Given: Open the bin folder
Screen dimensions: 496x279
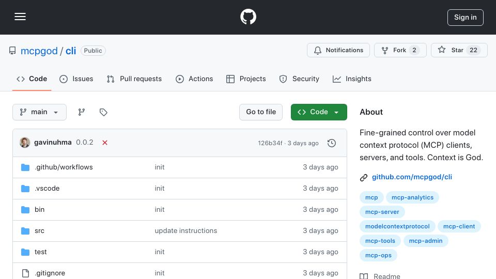Looking at the screenshot, I should [40, 209].
